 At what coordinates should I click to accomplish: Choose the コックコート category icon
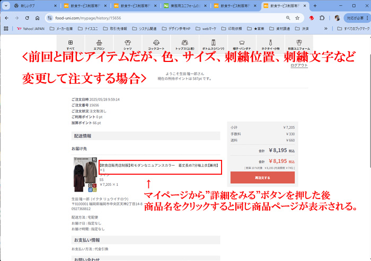click(156, 43)
